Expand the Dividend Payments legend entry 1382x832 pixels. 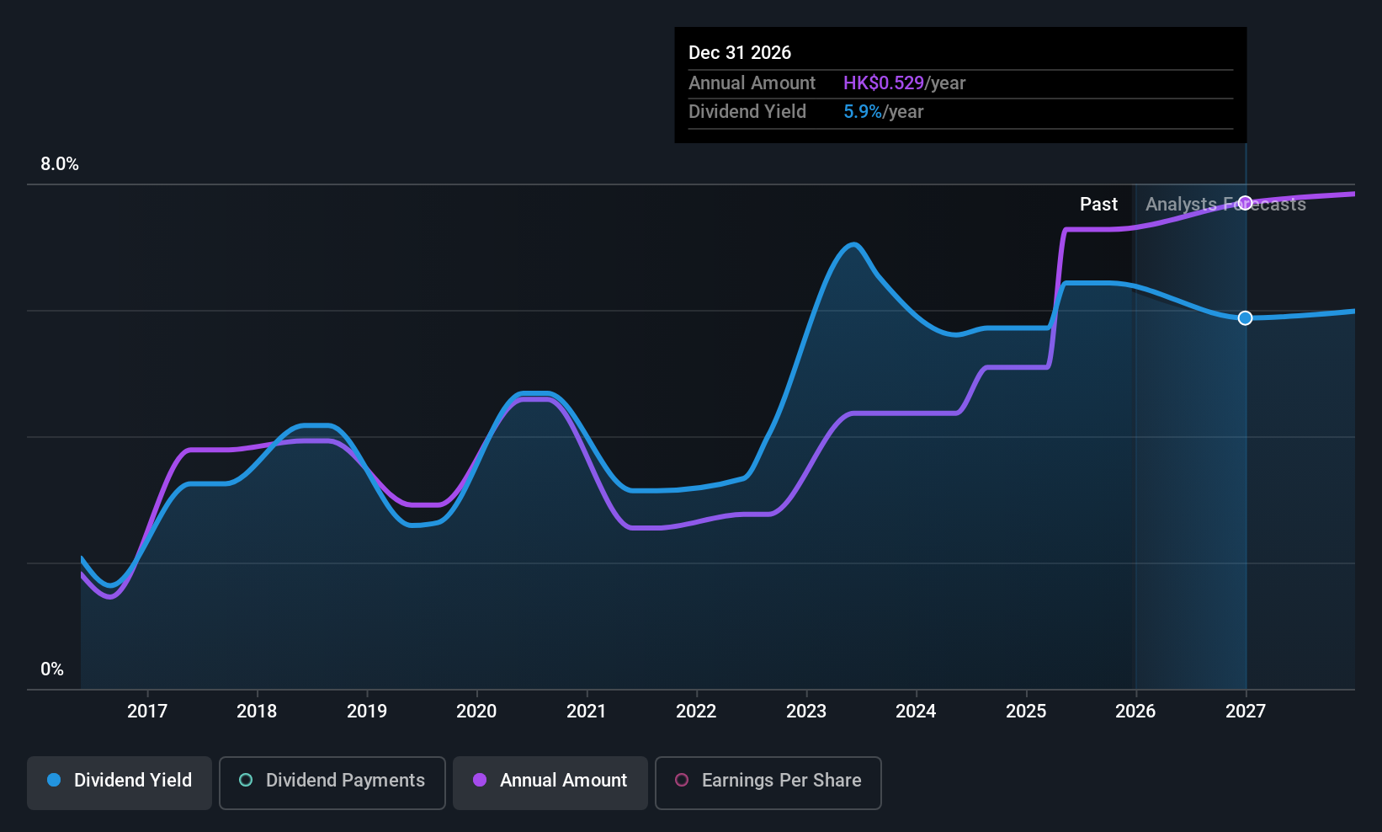click(332, 782)
